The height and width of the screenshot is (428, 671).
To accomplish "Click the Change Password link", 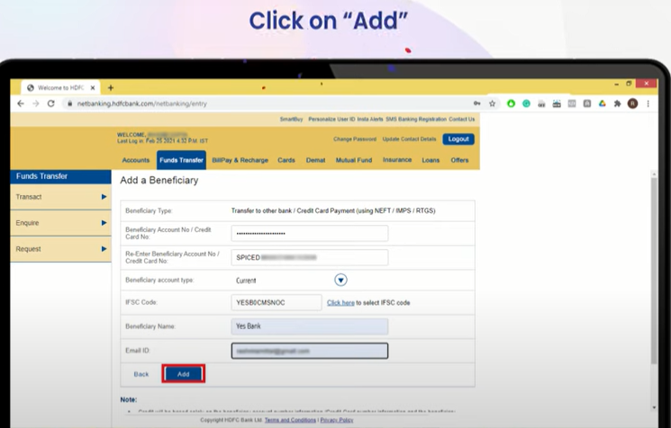I will click(355, 139).
